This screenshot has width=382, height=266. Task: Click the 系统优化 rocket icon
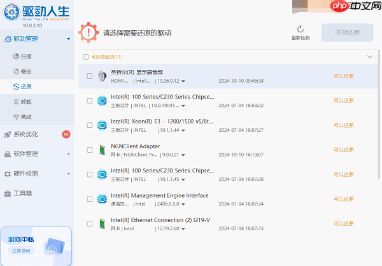tap(8, 134)
